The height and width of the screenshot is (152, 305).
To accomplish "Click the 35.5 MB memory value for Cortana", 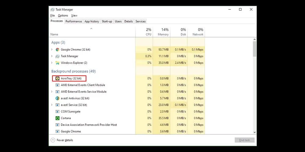I will point(163,118).
